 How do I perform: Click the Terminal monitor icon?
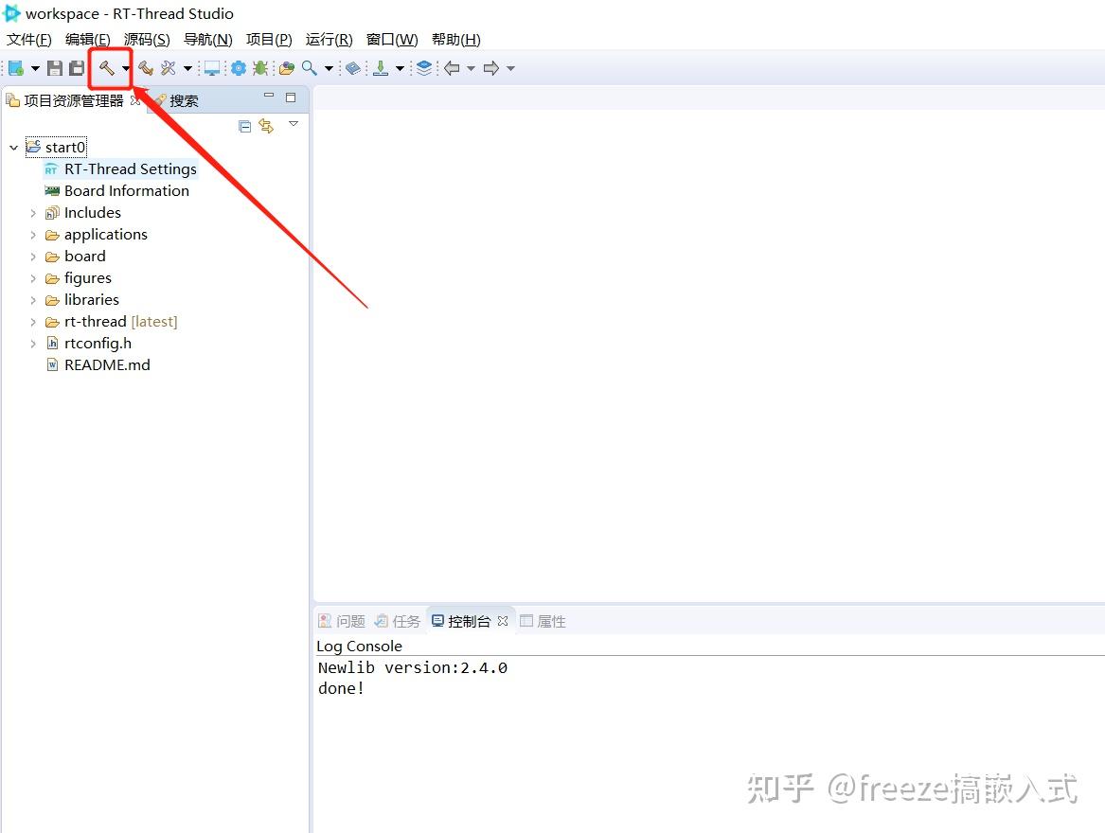tap(210, 67)
